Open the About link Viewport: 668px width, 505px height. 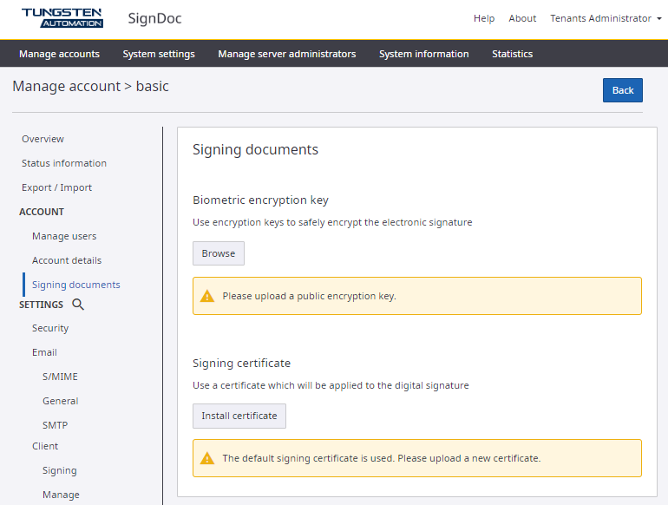[522, 18]
